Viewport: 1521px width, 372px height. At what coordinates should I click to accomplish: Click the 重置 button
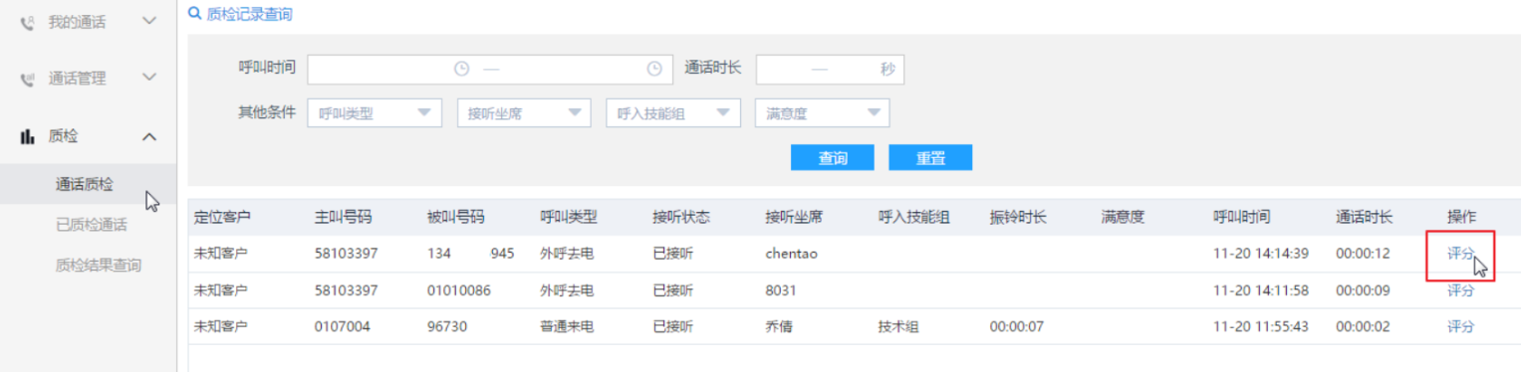pyautogui.click(x=930, y=158)
